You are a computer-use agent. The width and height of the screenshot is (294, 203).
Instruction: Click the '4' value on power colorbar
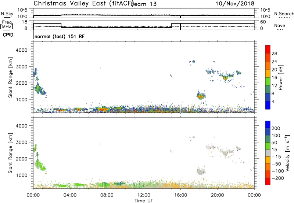tap(273, 102)
